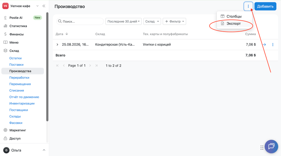
Task: Click the Доступ lock icon
Action: 5,138
